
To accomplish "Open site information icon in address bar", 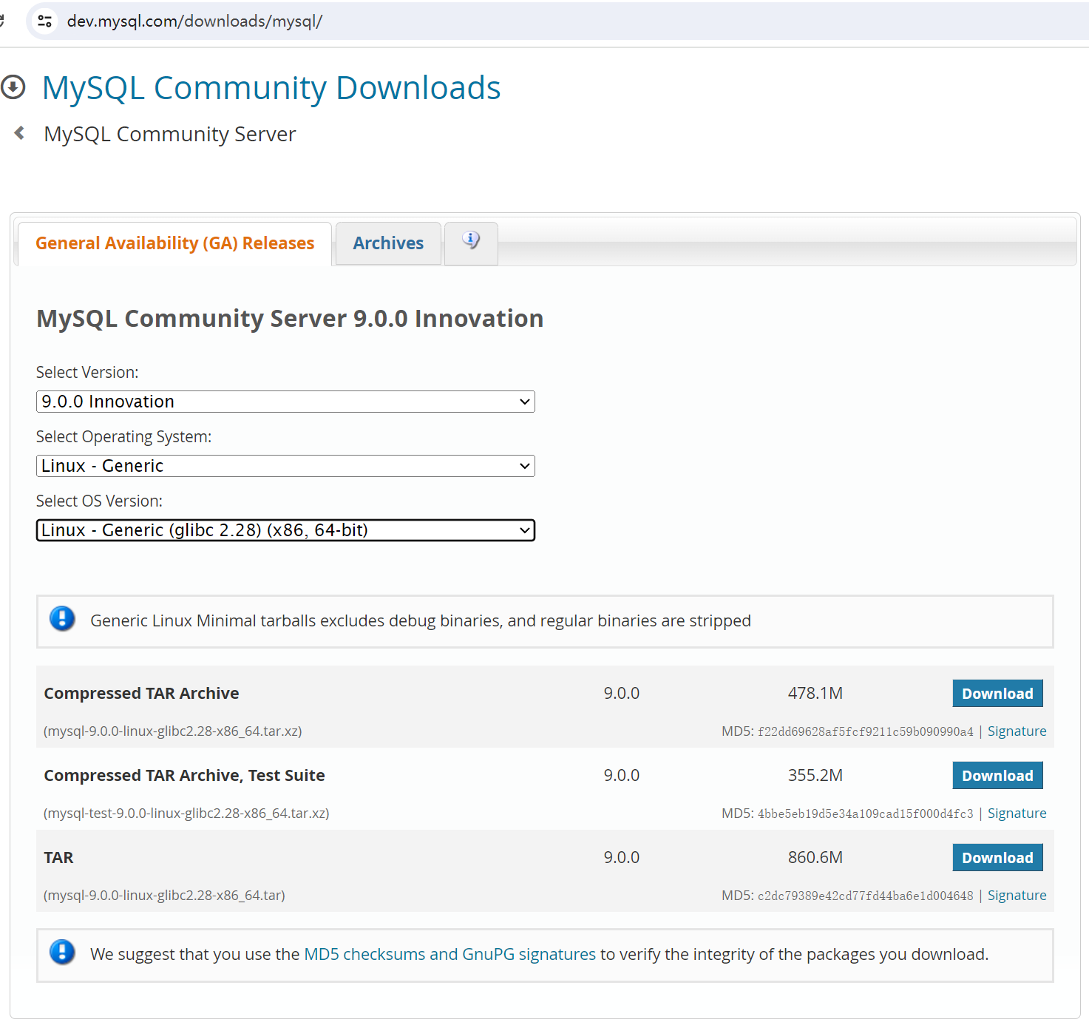I will pos(44,21).
